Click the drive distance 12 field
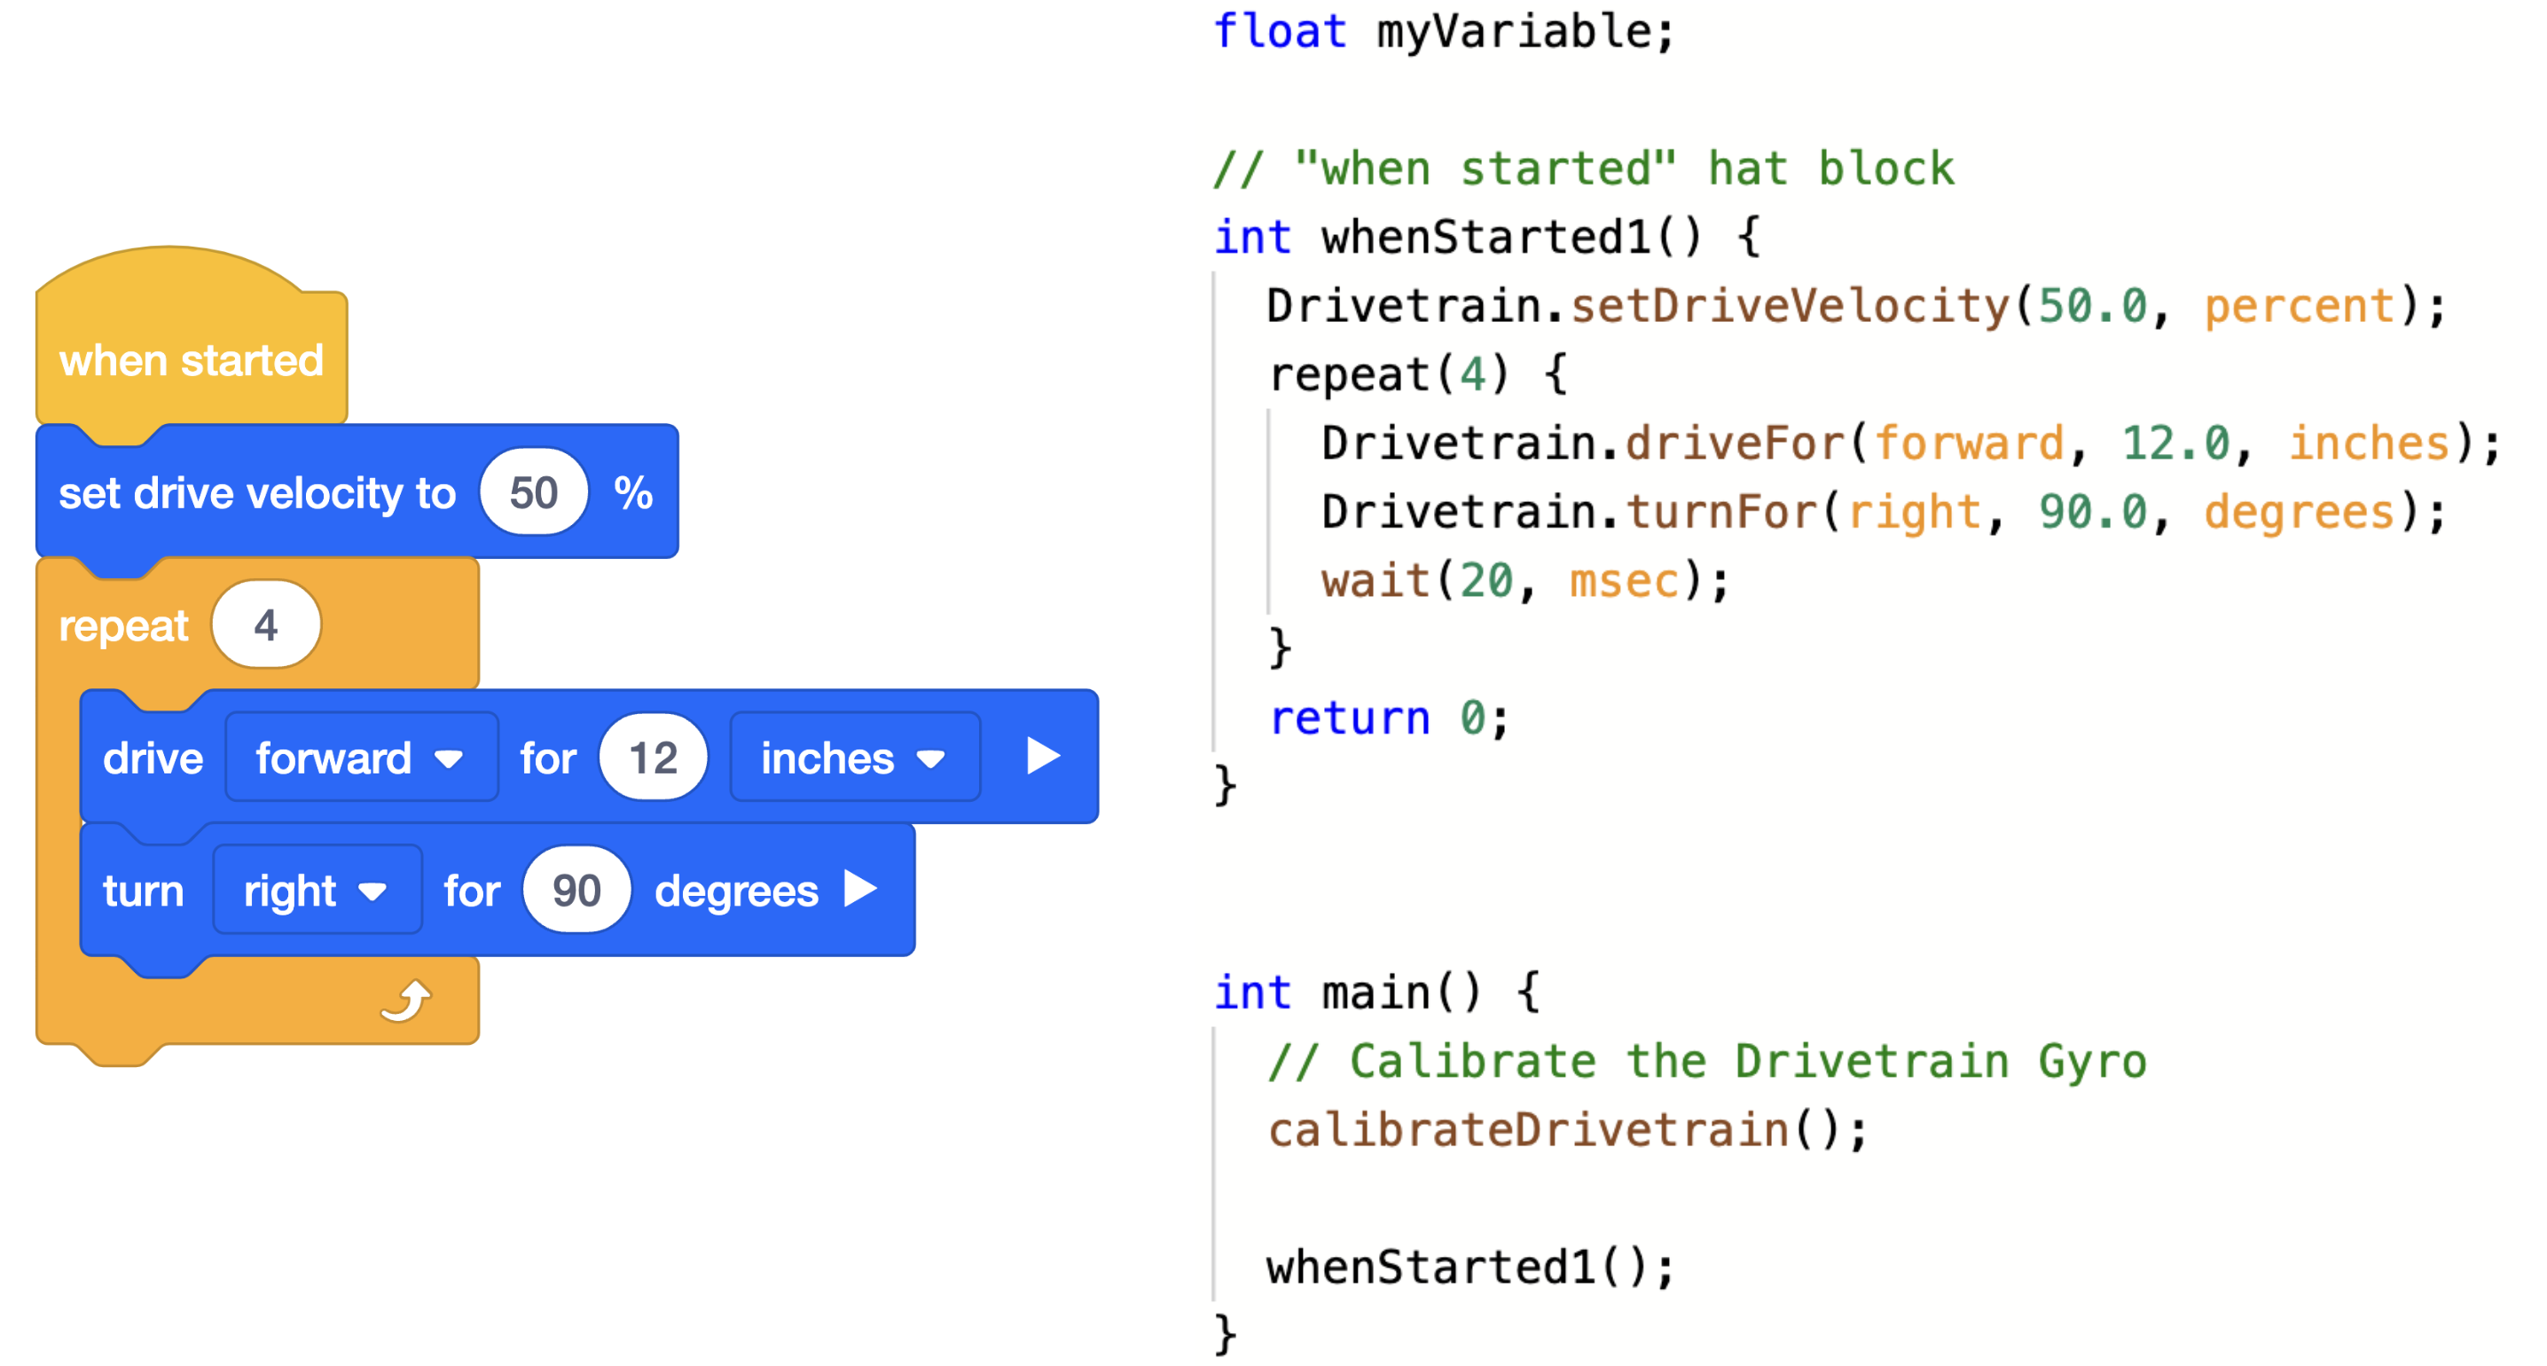The image size is (2547, 1366). [653, 758]
